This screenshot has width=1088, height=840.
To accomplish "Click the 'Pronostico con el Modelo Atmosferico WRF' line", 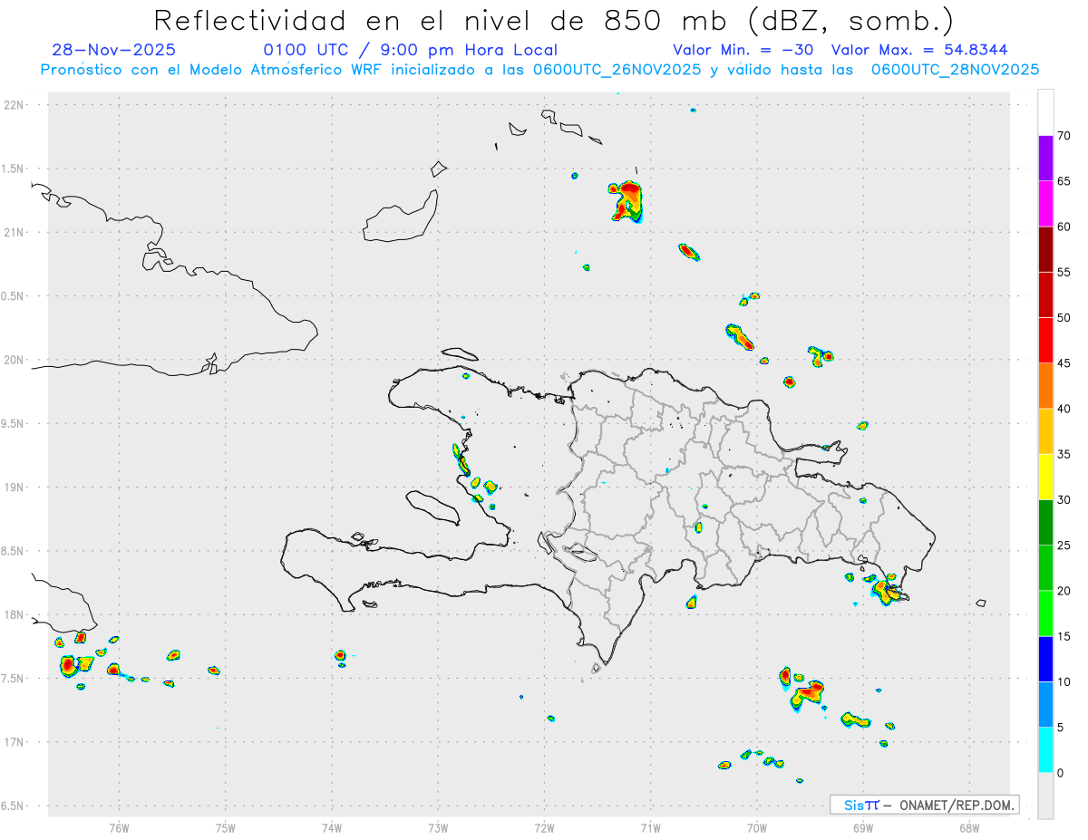I will (x=539, y=70).
